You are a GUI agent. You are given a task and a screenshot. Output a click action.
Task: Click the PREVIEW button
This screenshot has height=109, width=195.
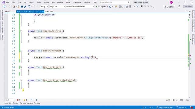pyautogui.click(x=188, y=7)
